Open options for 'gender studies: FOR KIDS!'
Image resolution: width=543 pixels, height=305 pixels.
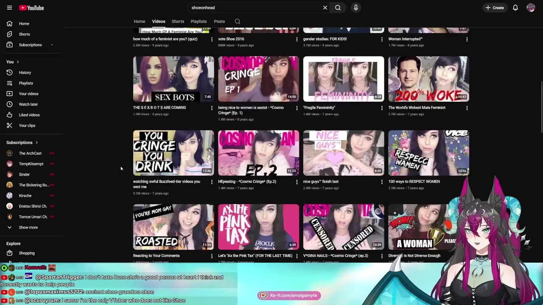point(382,39)
